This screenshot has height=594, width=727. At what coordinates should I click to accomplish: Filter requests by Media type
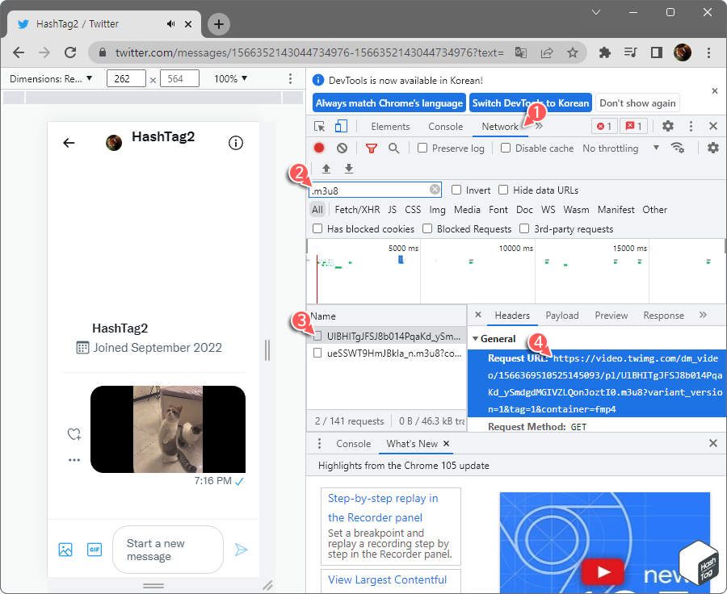click(x=467, y=209)
